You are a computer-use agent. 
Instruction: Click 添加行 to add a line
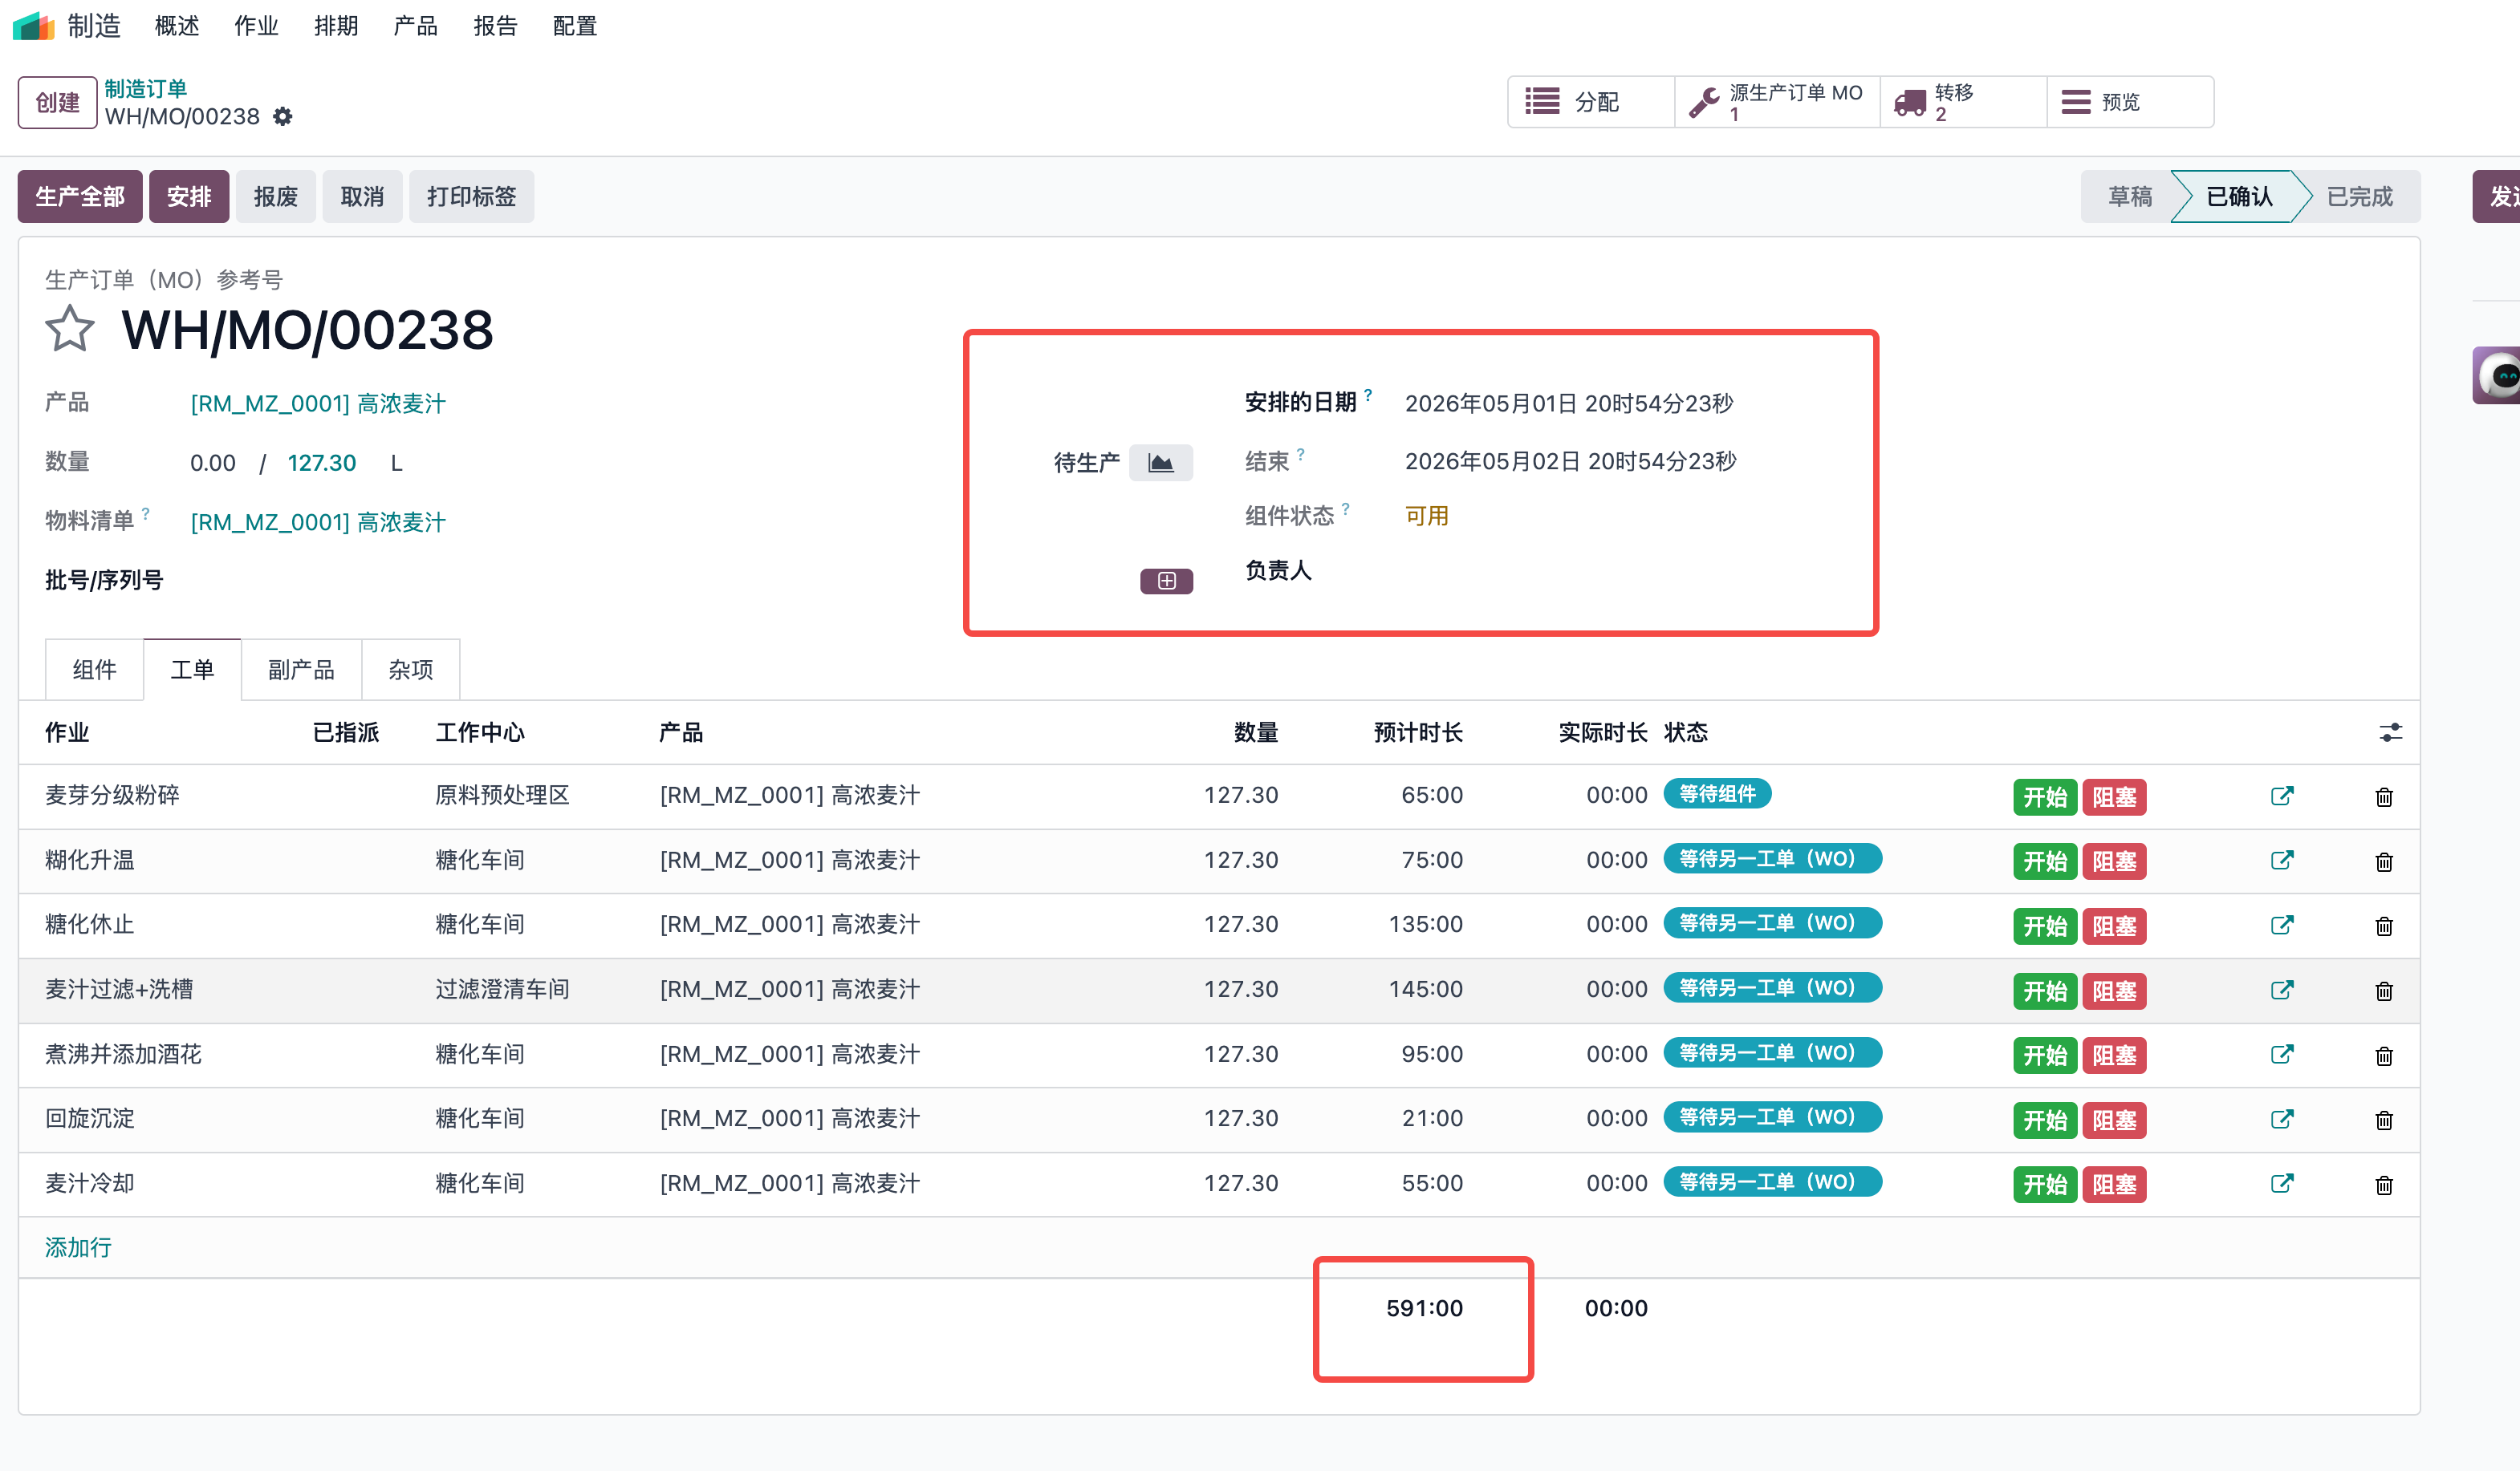coord(78,1247)
